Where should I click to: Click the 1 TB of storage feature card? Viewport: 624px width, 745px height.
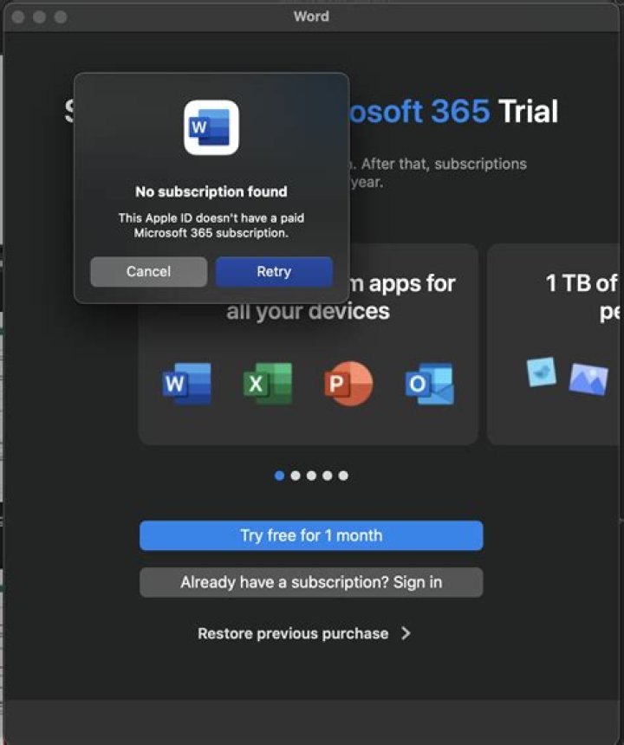point(554,345)
